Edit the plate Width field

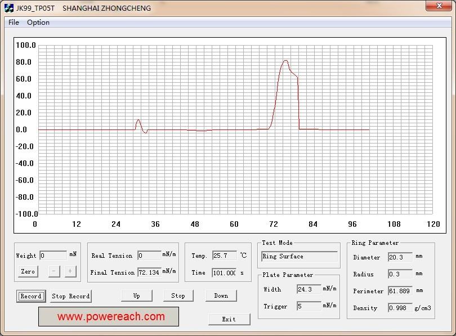(309, 289)
